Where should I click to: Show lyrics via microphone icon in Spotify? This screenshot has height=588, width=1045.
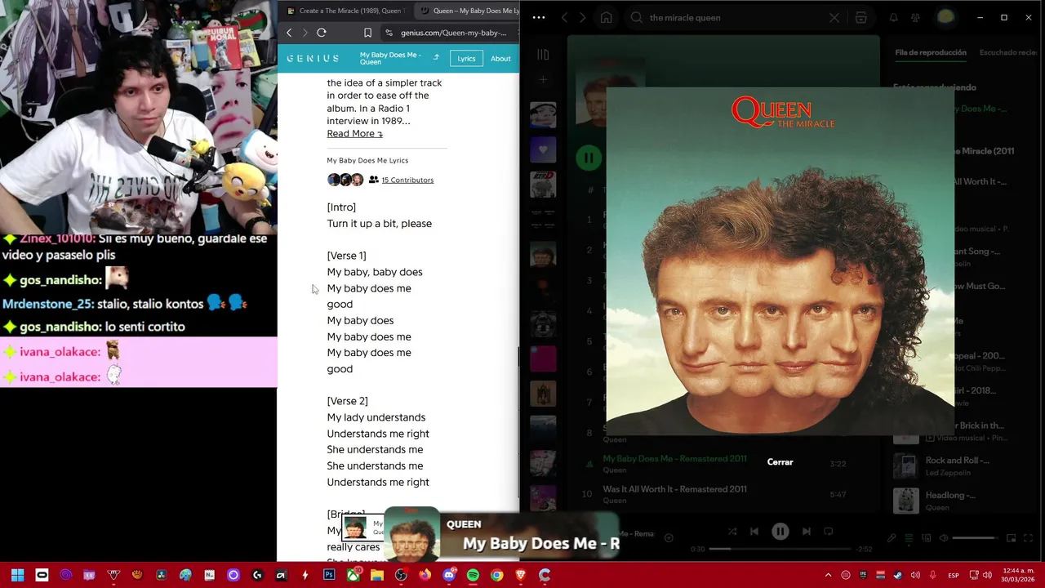point(892,538)
